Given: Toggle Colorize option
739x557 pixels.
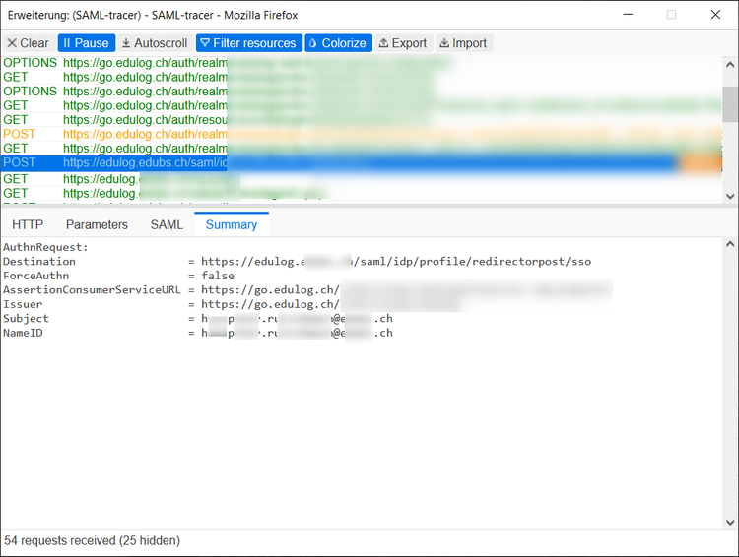Looking at the screenshot, I should 338,43.
